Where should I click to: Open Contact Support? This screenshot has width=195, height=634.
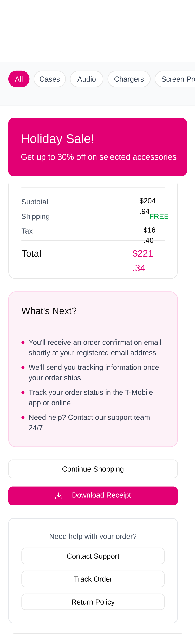(93, 556)
